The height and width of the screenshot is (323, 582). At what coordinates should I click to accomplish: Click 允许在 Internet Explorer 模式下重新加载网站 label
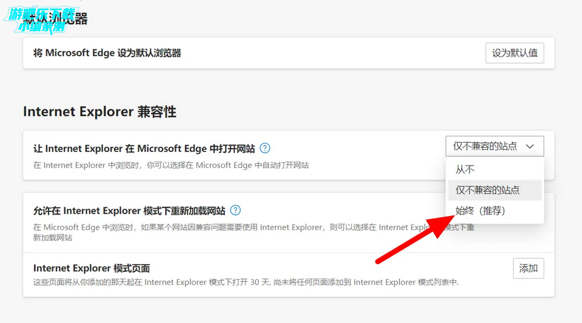pyautogui.click(x=129, y=211)
